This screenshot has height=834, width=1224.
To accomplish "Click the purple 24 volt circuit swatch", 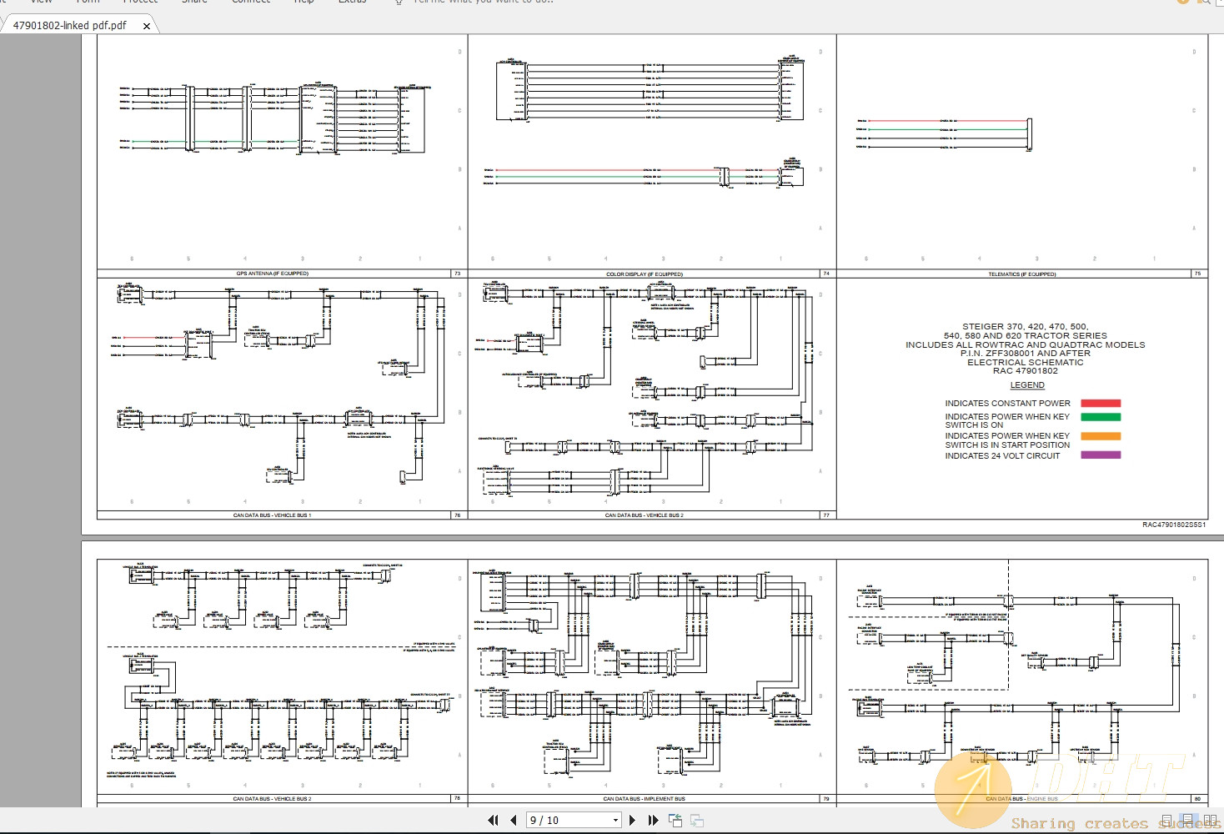I will (1101, 455).
